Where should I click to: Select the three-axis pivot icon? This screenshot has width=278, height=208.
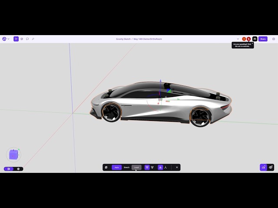(x=165, y=167)
